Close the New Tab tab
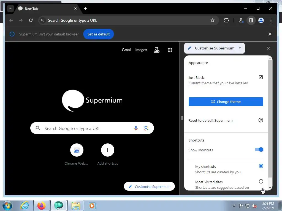 coord(75,9)
